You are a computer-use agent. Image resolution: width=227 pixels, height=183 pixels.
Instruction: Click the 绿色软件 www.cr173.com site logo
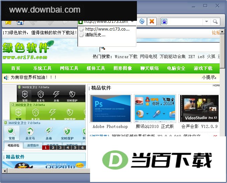tap(28, 50)
